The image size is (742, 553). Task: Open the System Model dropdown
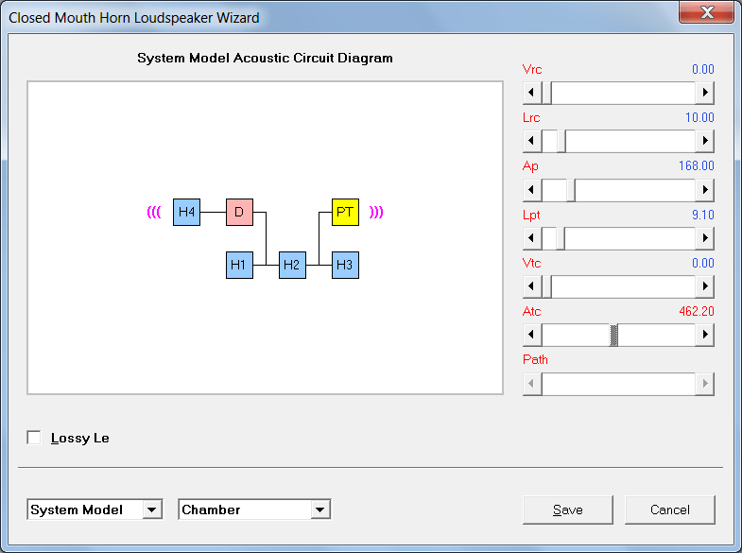[x=152, y=510]
